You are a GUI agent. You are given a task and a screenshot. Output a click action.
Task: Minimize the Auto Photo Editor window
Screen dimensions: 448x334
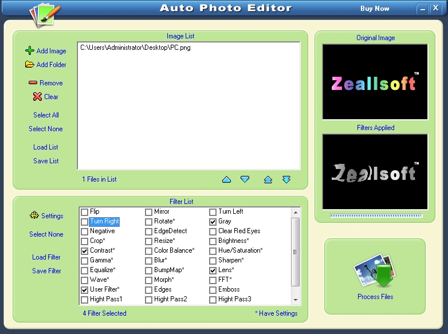tap(423, 9)
